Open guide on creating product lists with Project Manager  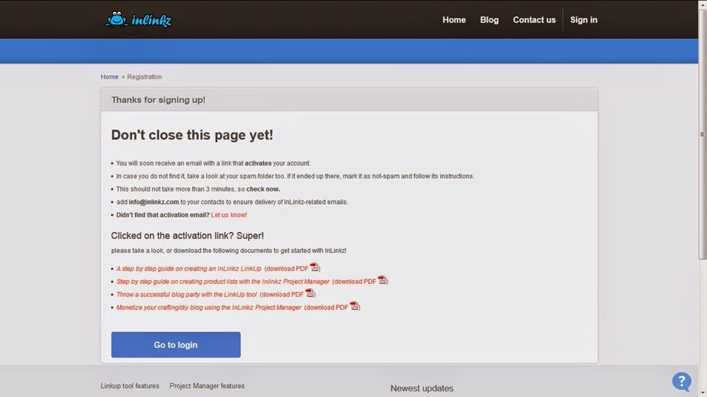pyautogui.click(x=223, y=282)
